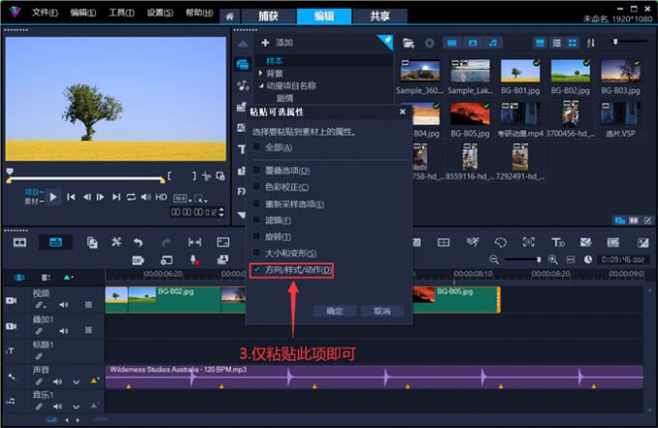The width and height of the screenshot is (658, 428).
Task: Go to the home tab icon
Action: pos(229,16)
